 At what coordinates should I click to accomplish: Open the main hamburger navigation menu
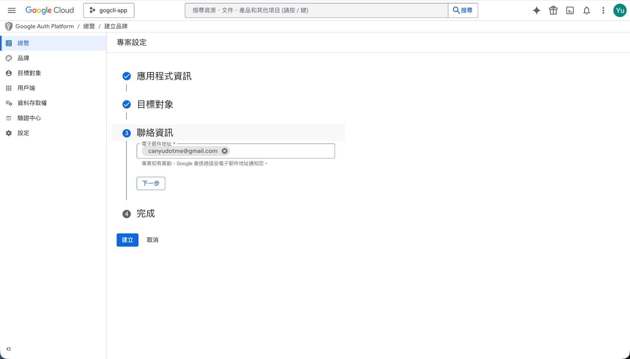[12, 10]
